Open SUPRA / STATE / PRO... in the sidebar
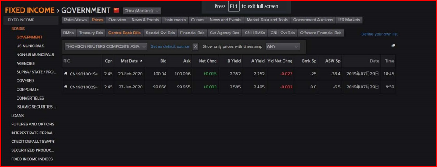Screen dimensions: 437x167 pos(36,72)
